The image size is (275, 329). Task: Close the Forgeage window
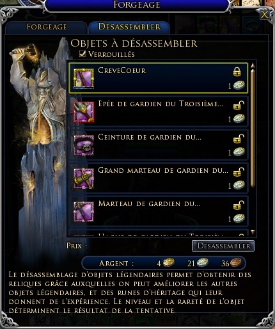pos(264,15)
